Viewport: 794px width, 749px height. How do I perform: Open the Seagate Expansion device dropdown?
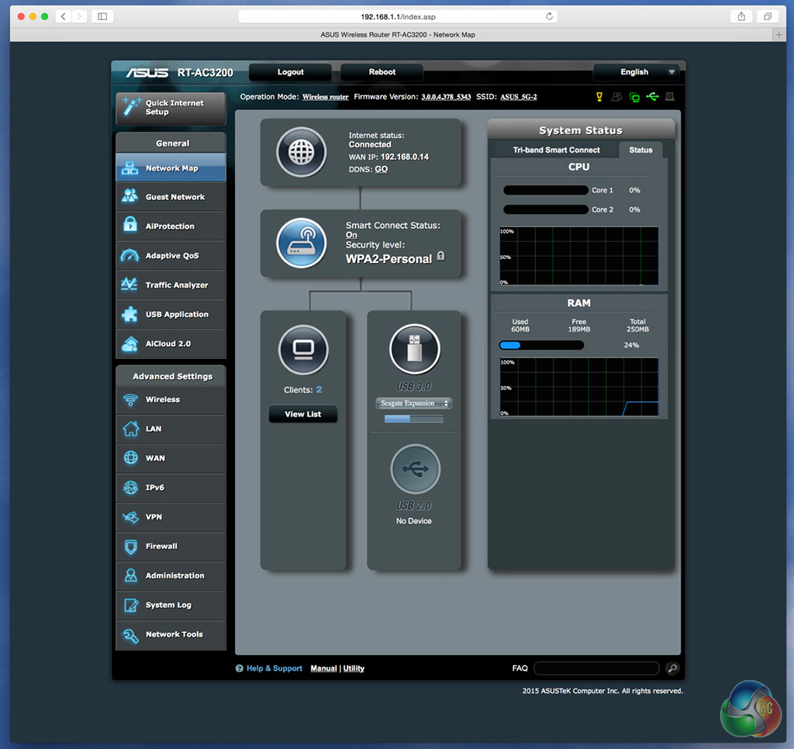413,403
